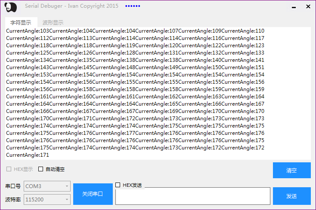The height and width of the screenshot is (210, 316).
Task: Click the 清空 clear button
Action: pyautogui.click(x=291, y=170)
